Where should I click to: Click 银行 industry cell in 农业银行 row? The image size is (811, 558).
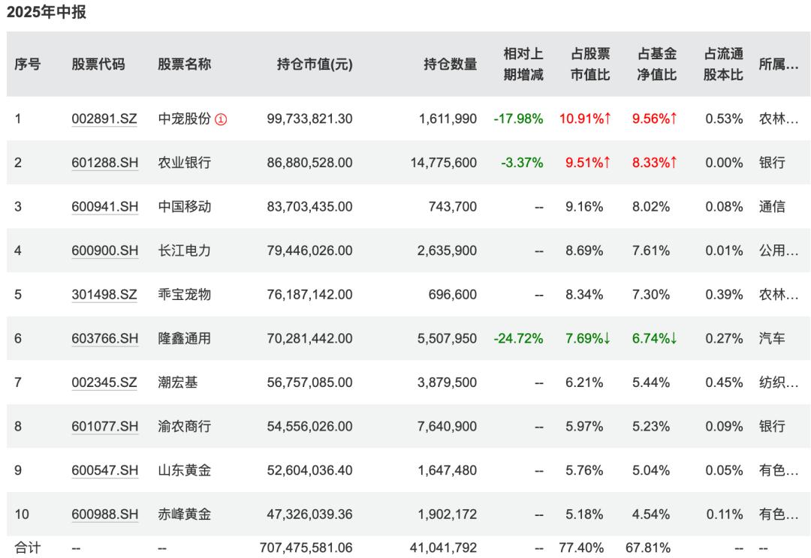772,163
